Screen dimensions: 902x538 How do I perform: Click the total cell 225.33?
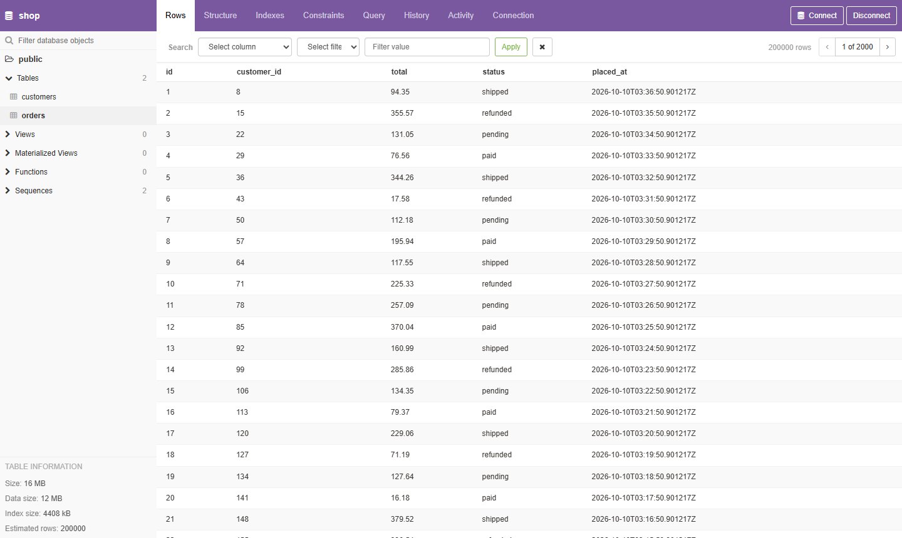(x=402, y=284)
